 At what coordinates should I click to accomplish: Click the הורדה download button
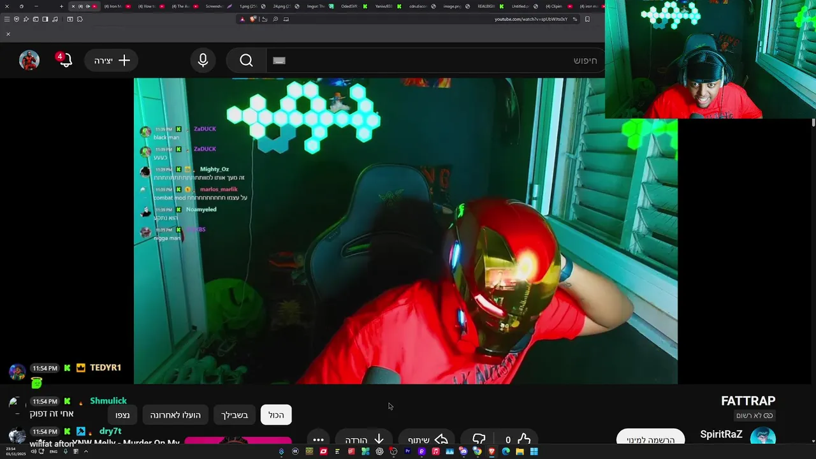coord(365,439)
